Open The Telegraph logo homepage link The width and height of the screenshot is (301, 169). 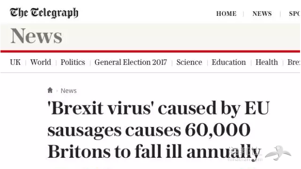44,13
